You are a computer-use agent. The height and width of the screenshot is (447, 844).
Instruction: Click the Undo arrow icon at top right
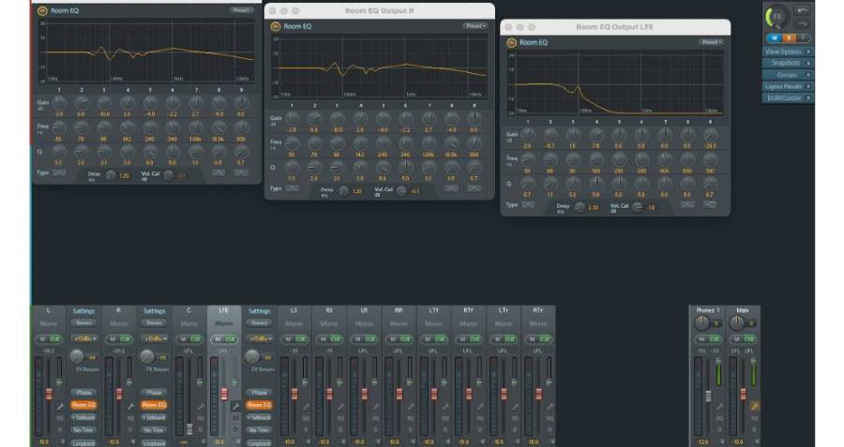tap(802, 10)
